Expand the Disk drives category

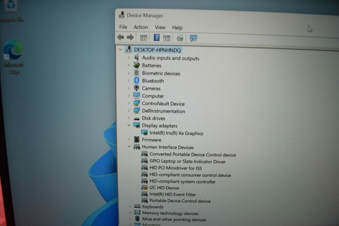tap(128, 118)
